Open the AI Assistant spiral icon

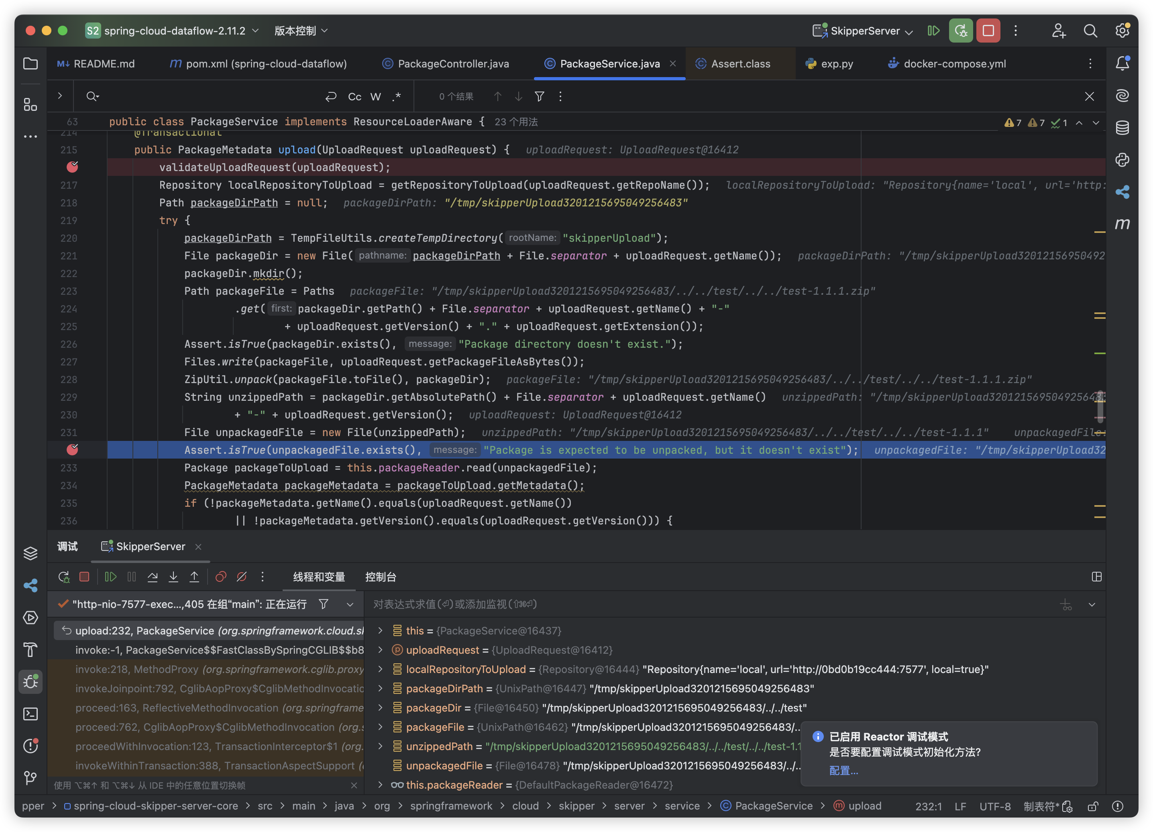(1122, 95)
